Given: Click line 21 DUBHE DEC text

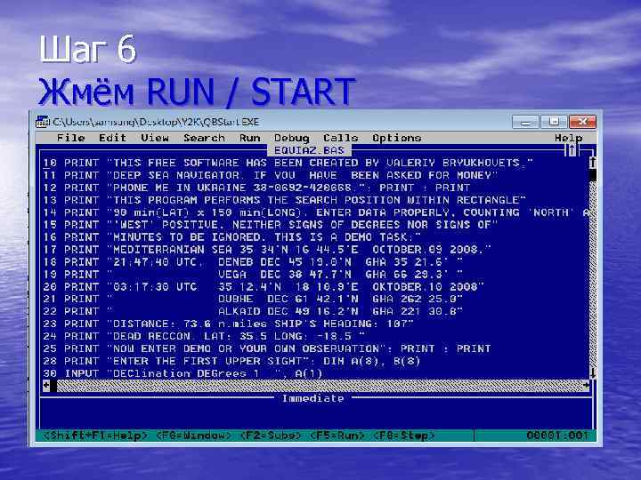Looking at the screenshot, I should pos(253,299).
